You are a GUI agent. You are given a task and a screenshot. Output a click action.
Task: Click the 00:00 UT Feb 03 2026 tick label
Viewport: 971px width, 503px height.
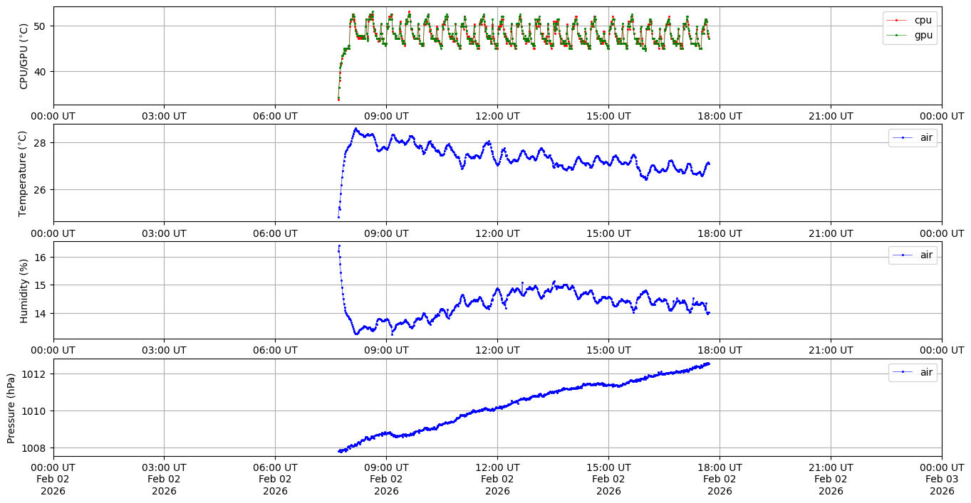[x=942, y=479]
